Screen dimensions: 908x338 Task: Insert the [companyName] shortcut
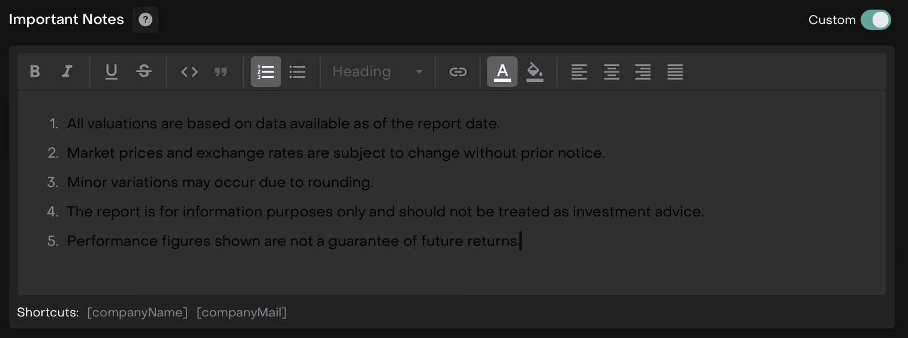[x=137, y=312]
